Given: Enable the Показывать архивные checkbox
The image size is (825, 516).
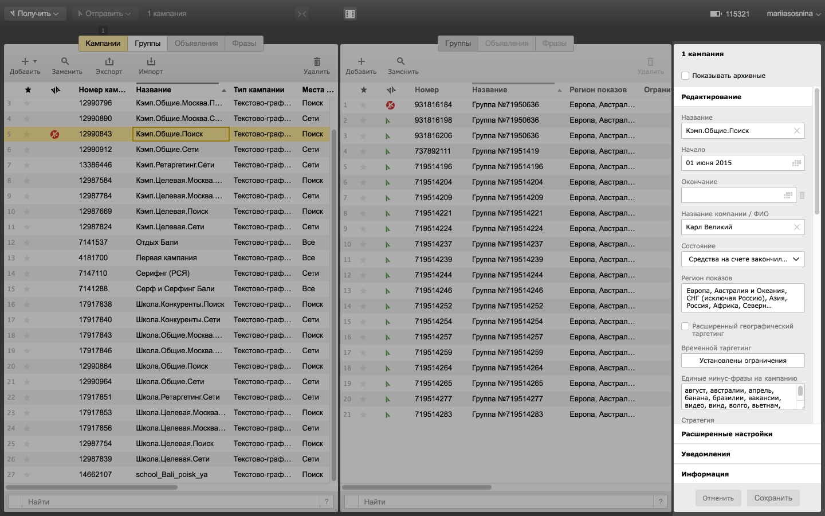Looking at the screenshot, I should [x=685, y=76].
